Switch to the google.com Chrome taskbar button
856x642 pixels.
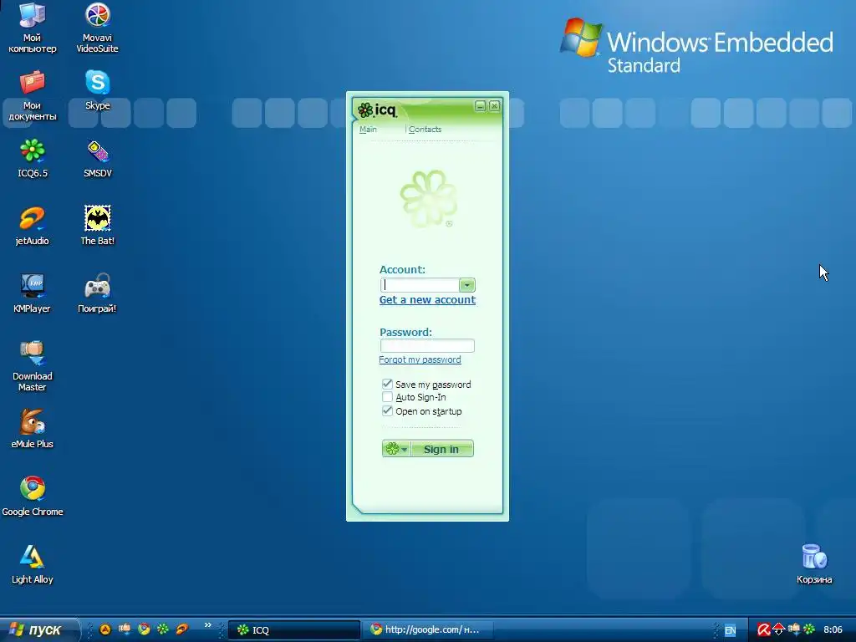pos(429,630)
